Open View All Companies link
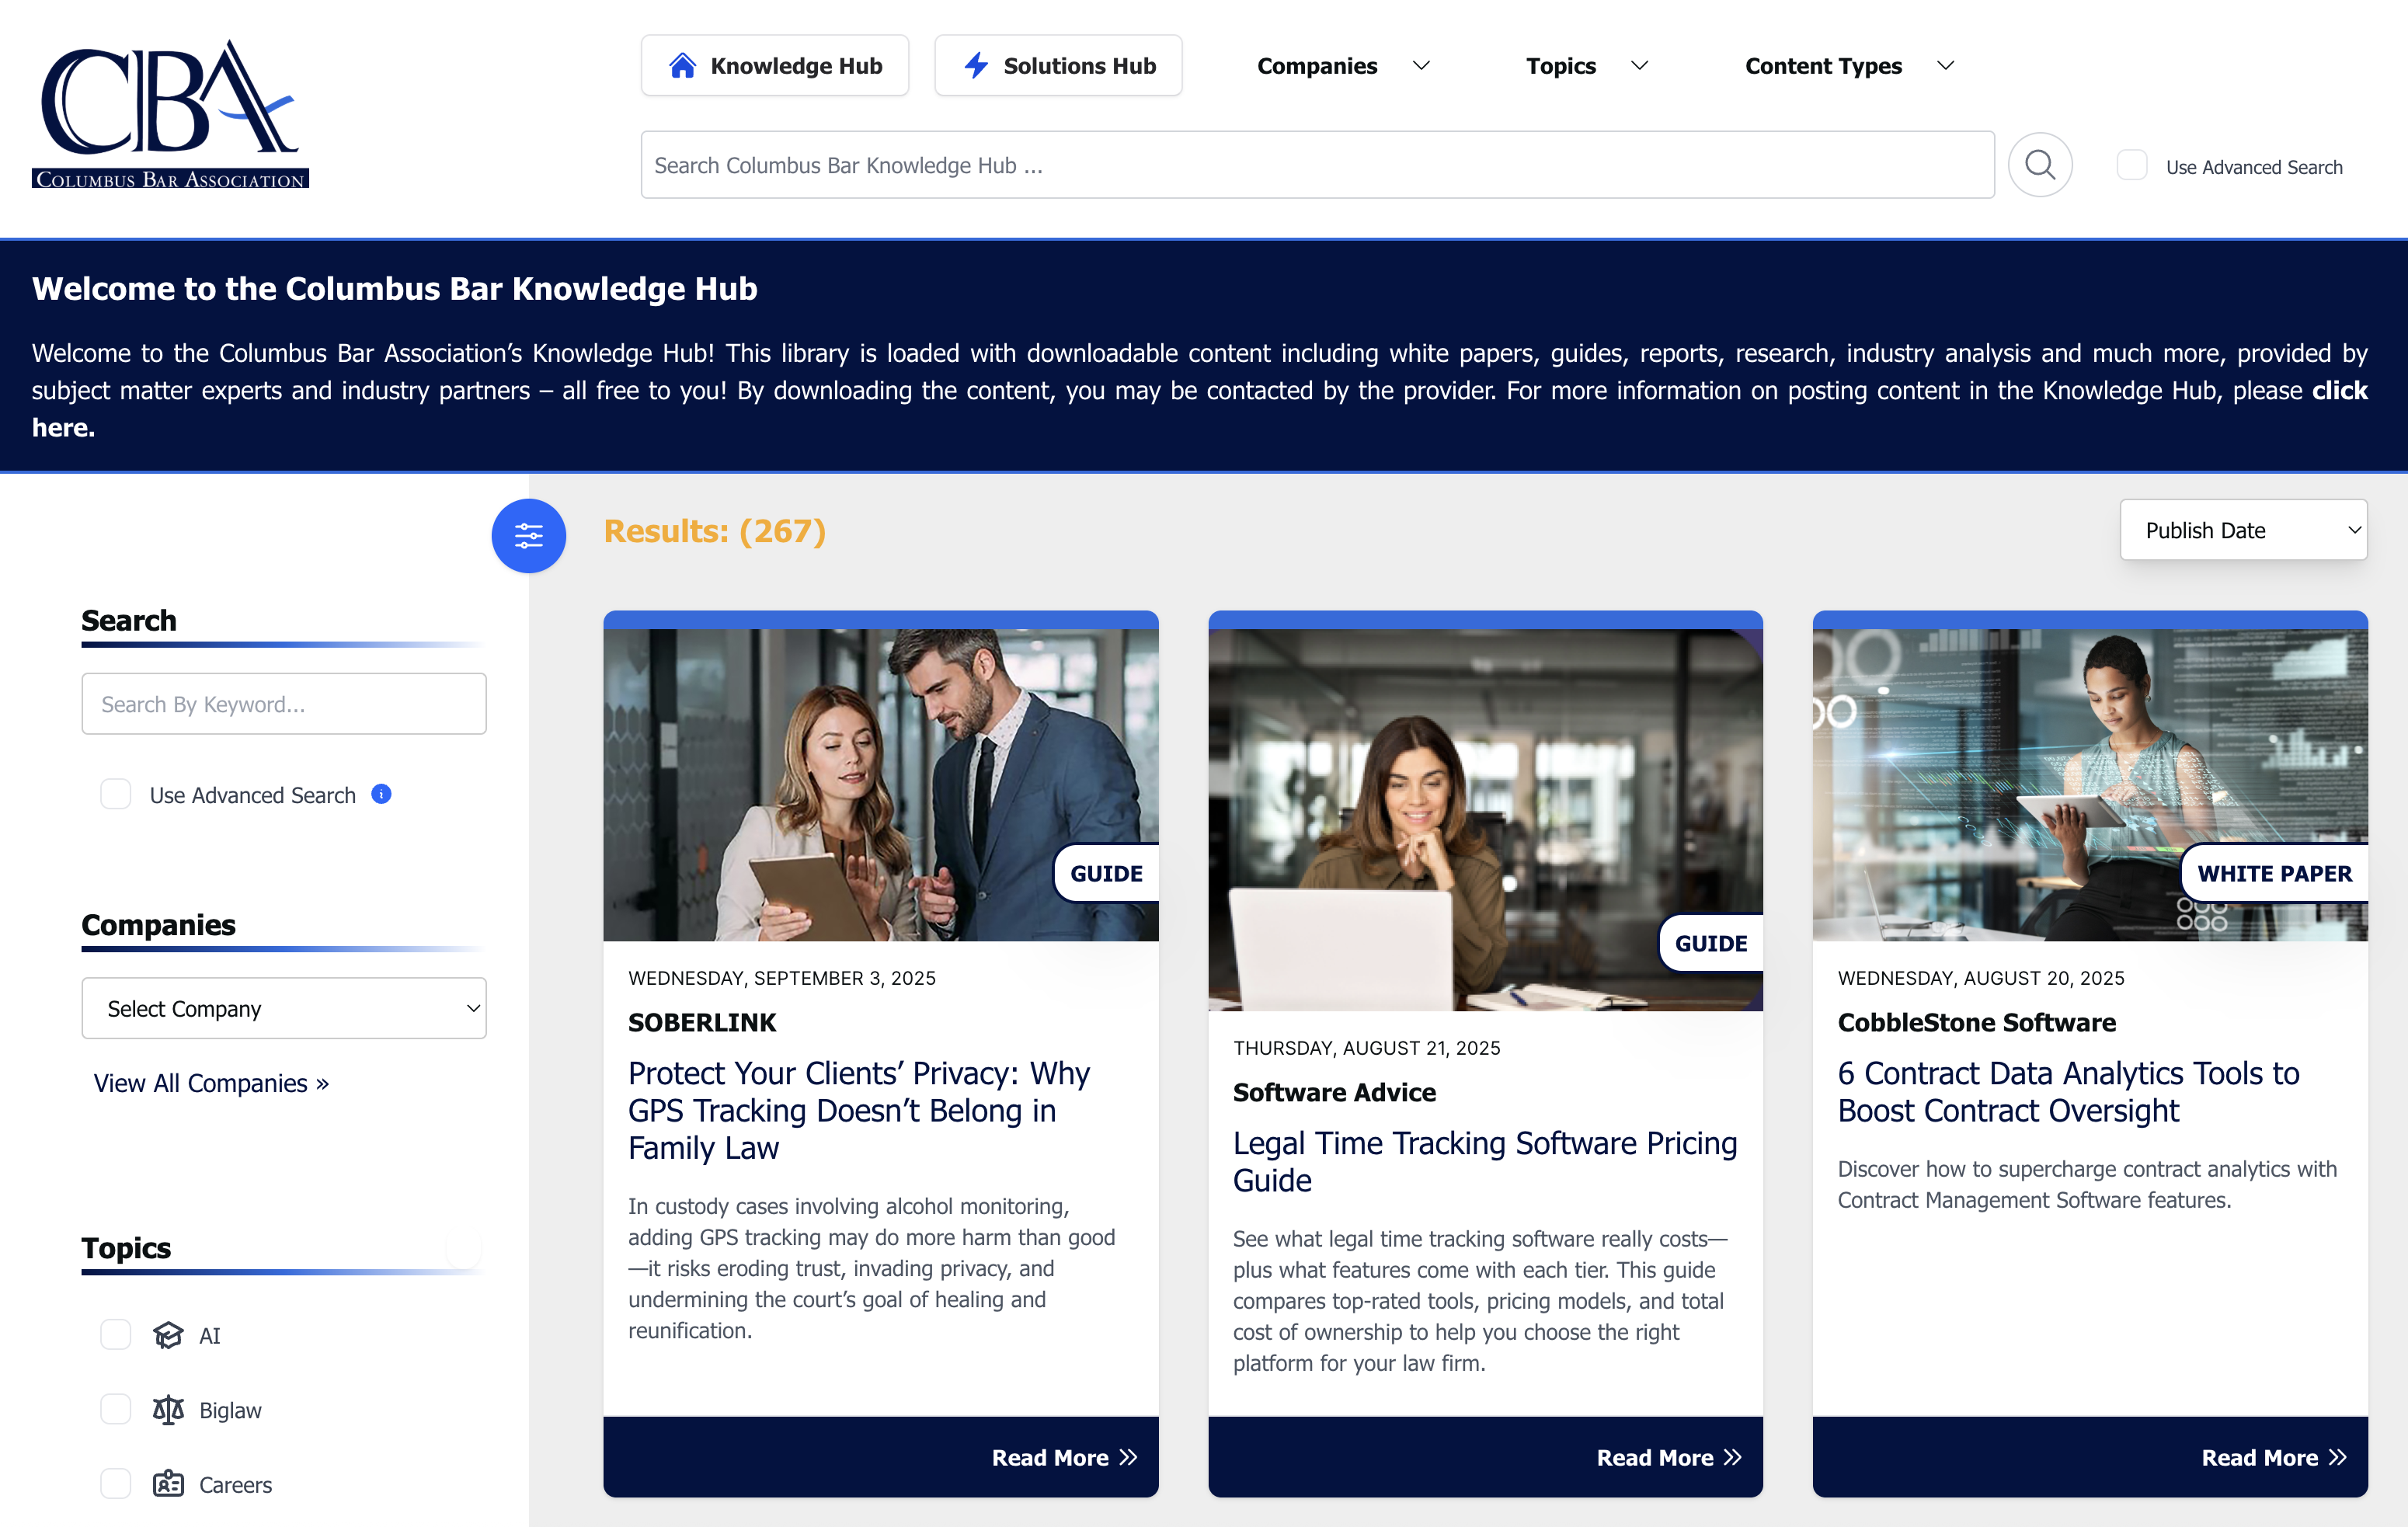The width and height of the screenshot is (2408, 1527). point(211,1083)
